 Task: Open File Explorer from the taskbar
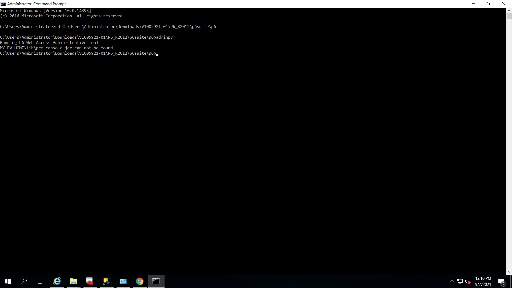point(74,281)
